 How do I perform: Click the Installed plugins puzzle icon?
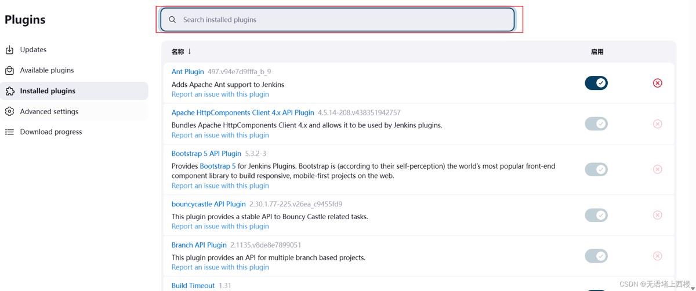coord(9,91)
